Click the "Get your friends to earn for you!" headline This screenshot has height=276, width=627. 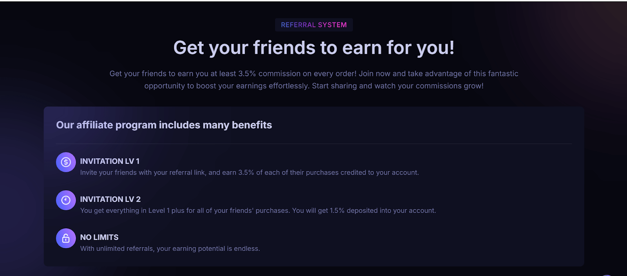pos(314,48)
